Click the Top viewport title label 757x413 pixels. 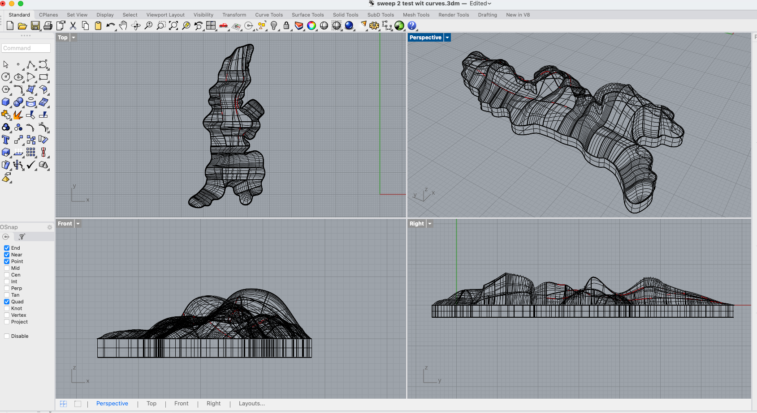coord(63,38)
